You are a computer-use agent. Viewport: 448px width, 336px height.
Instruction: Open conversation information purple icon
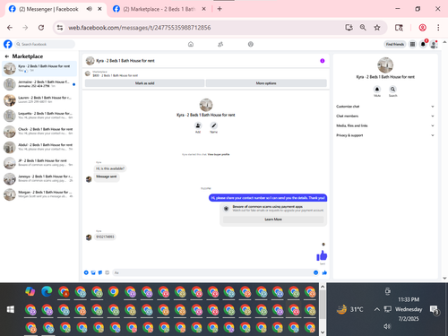click(323, 61)
